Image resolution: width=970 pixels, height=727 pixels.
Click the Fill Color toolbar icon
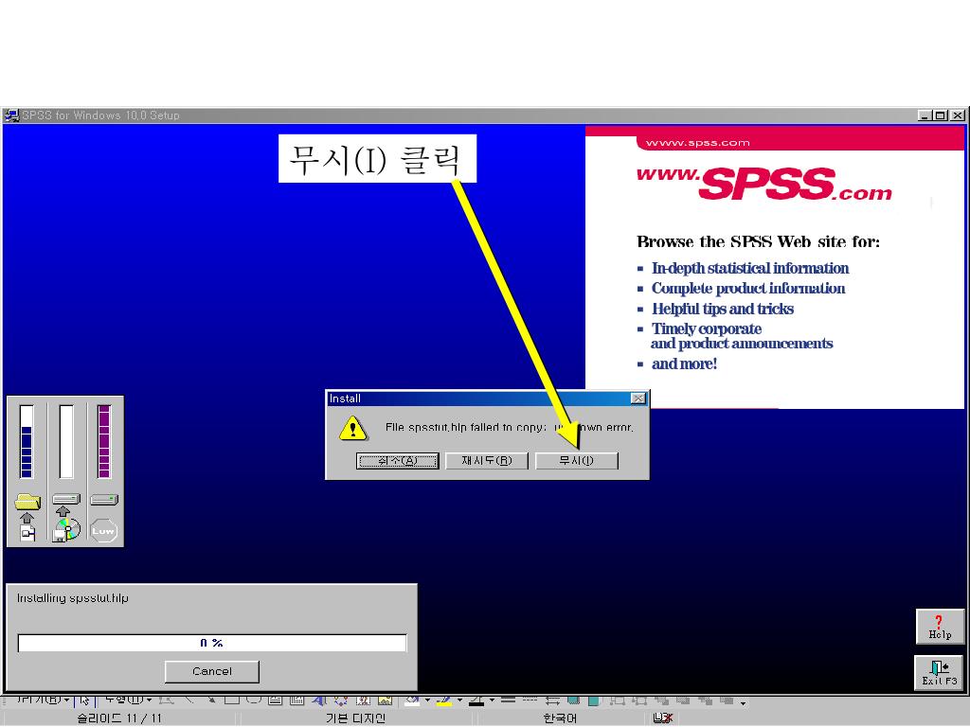point(411,700)
